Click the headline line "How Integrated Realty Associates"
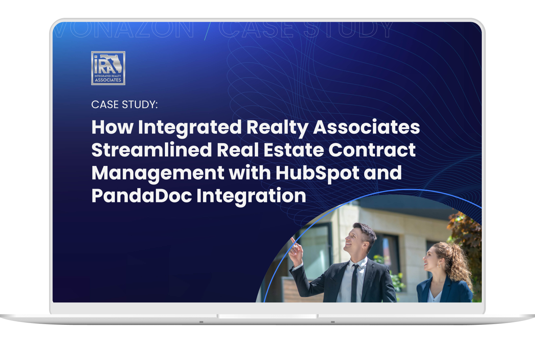Image resolution: width=535 pixels, height=343 pixels. [256, 127]
